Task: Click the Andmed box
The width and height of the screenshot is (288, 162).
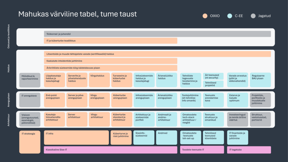Action: point(166,138)
